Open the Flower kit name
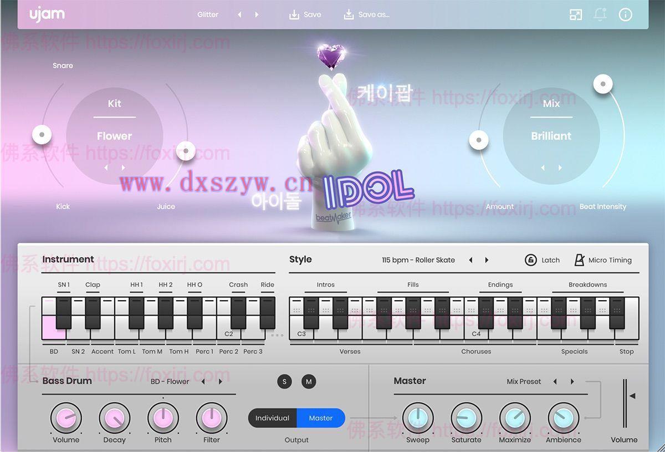The height and width of the screenshot is (452, 665). pyautogui.click(x=115, y=136)
